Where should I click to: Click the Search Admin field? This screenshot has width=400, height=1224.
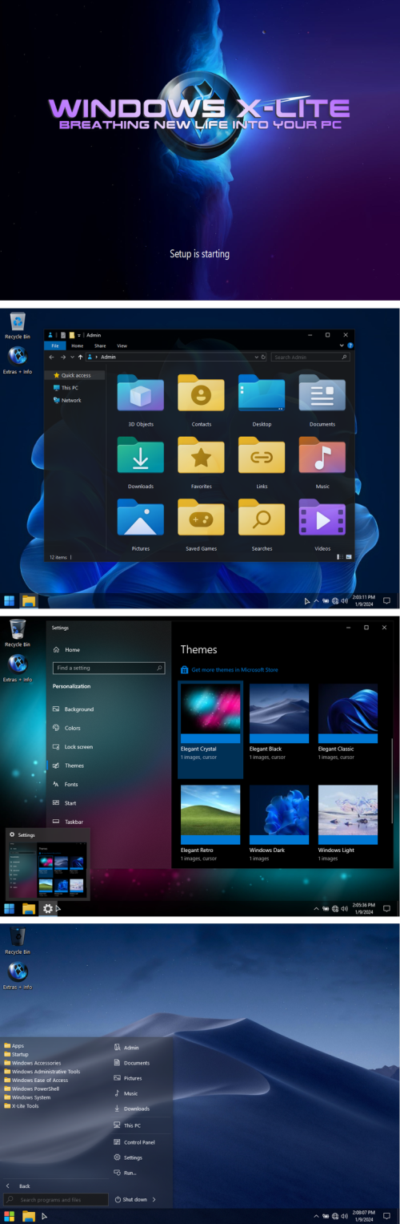[x=310, y=357]
